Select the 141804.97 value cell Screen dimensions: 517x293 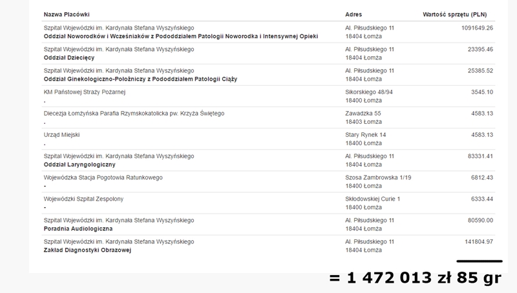(x=476, y=241)
